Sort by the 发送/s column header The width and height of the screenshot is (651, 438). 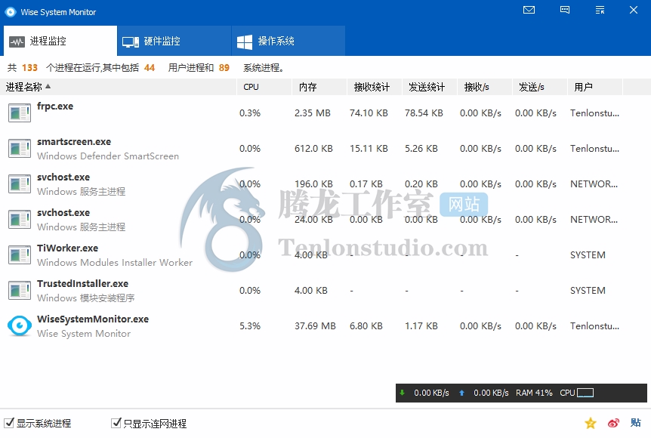(x=540, y=87)
